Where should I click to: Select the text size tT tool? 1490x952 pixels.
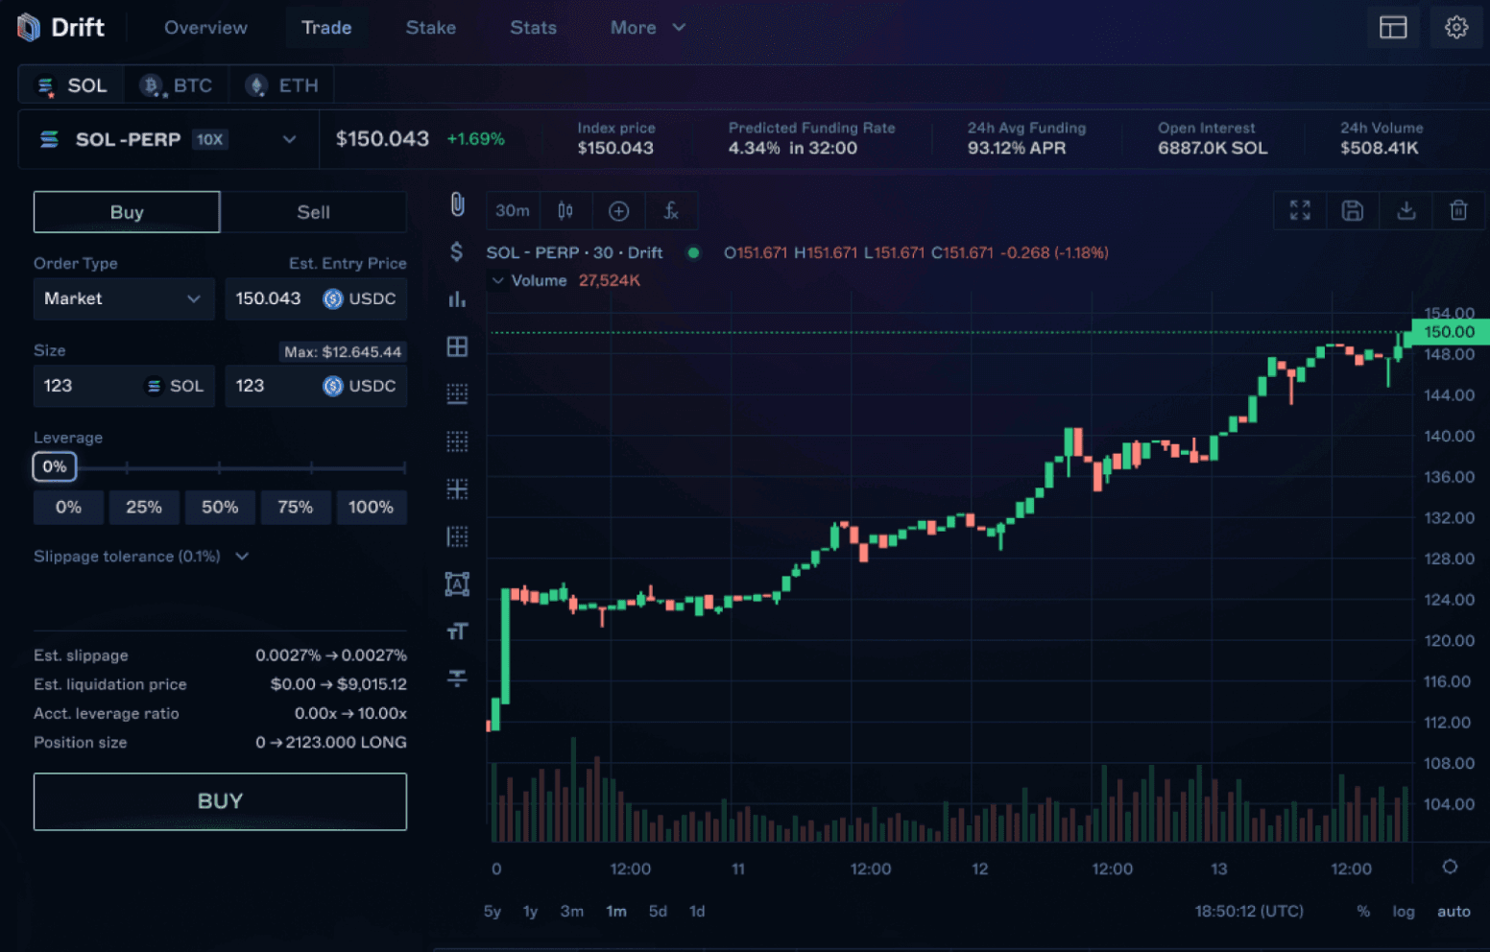[457, 631]
